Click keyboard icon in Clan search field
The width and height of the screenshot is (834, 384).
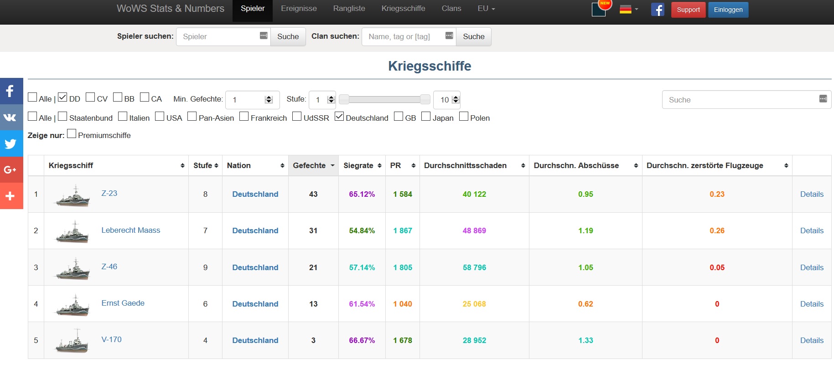449,36
